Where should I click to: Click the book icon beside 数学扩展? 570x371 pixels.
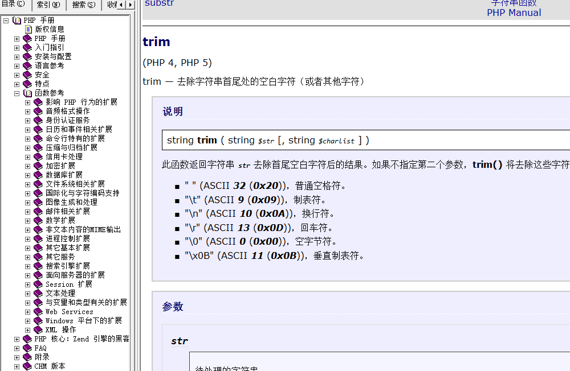[38, 220]
